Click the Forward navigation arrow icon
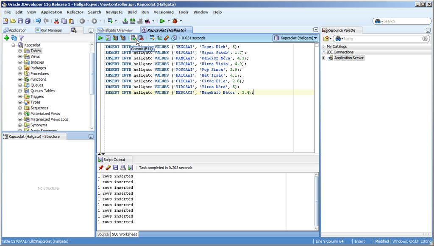 click(95, 21)
